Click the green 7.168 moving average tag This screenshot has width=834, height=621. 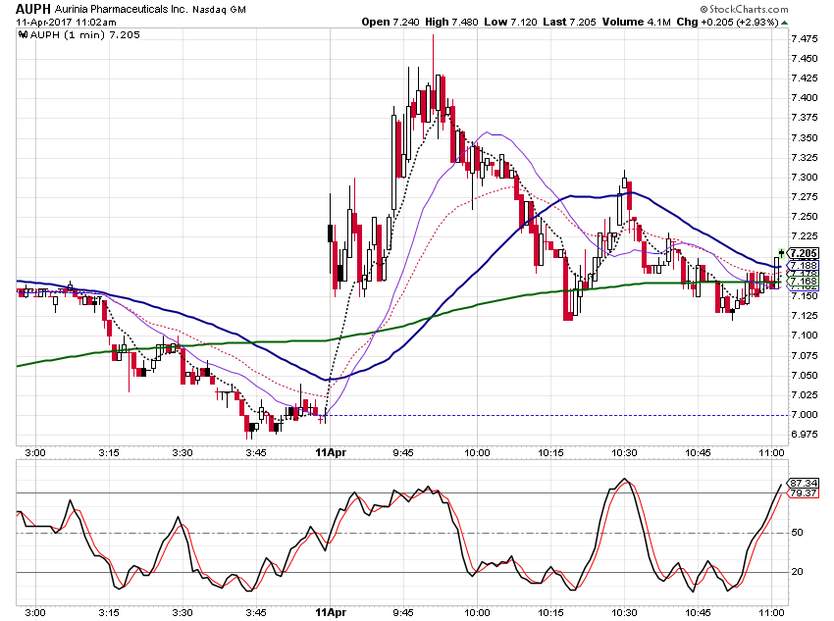pos(804,281)
